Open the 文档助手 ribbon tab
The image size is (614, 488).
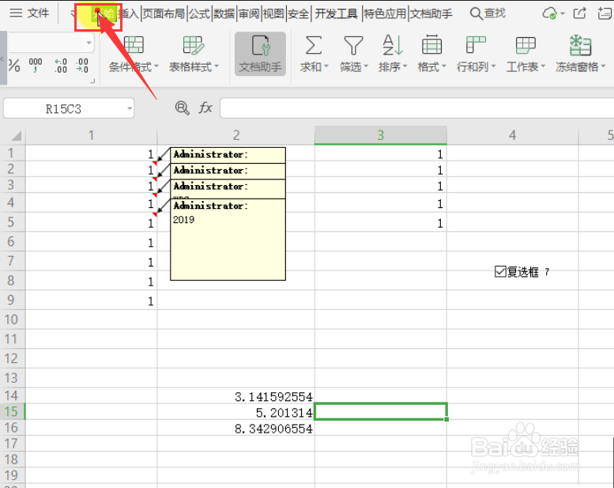(x=431, y=13)
